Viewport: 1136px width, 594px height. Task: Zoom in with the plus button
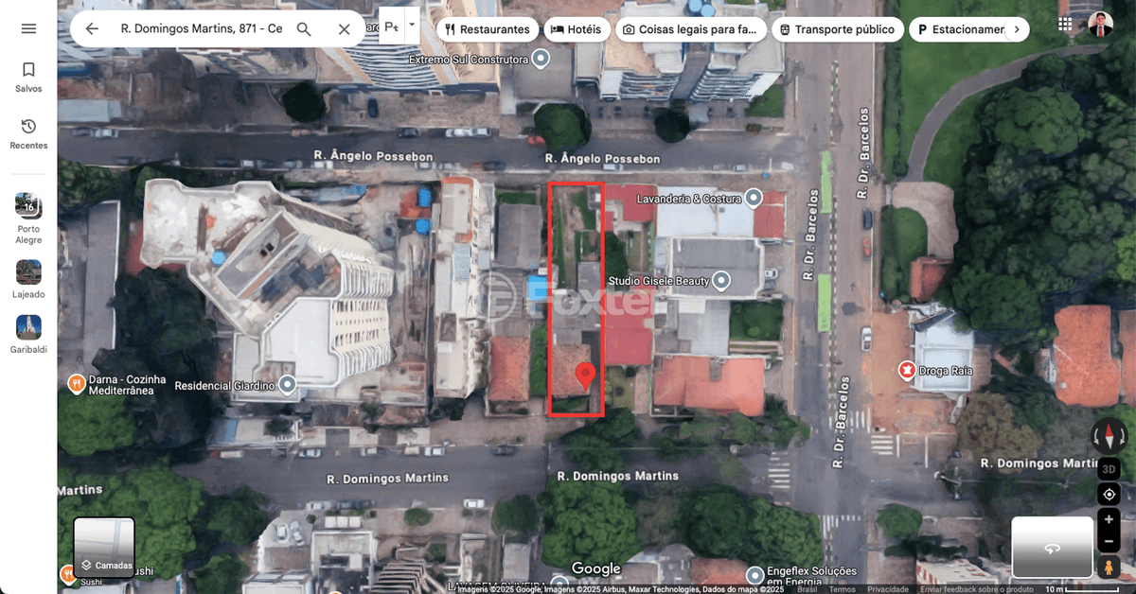click(x=1109, y=519)
